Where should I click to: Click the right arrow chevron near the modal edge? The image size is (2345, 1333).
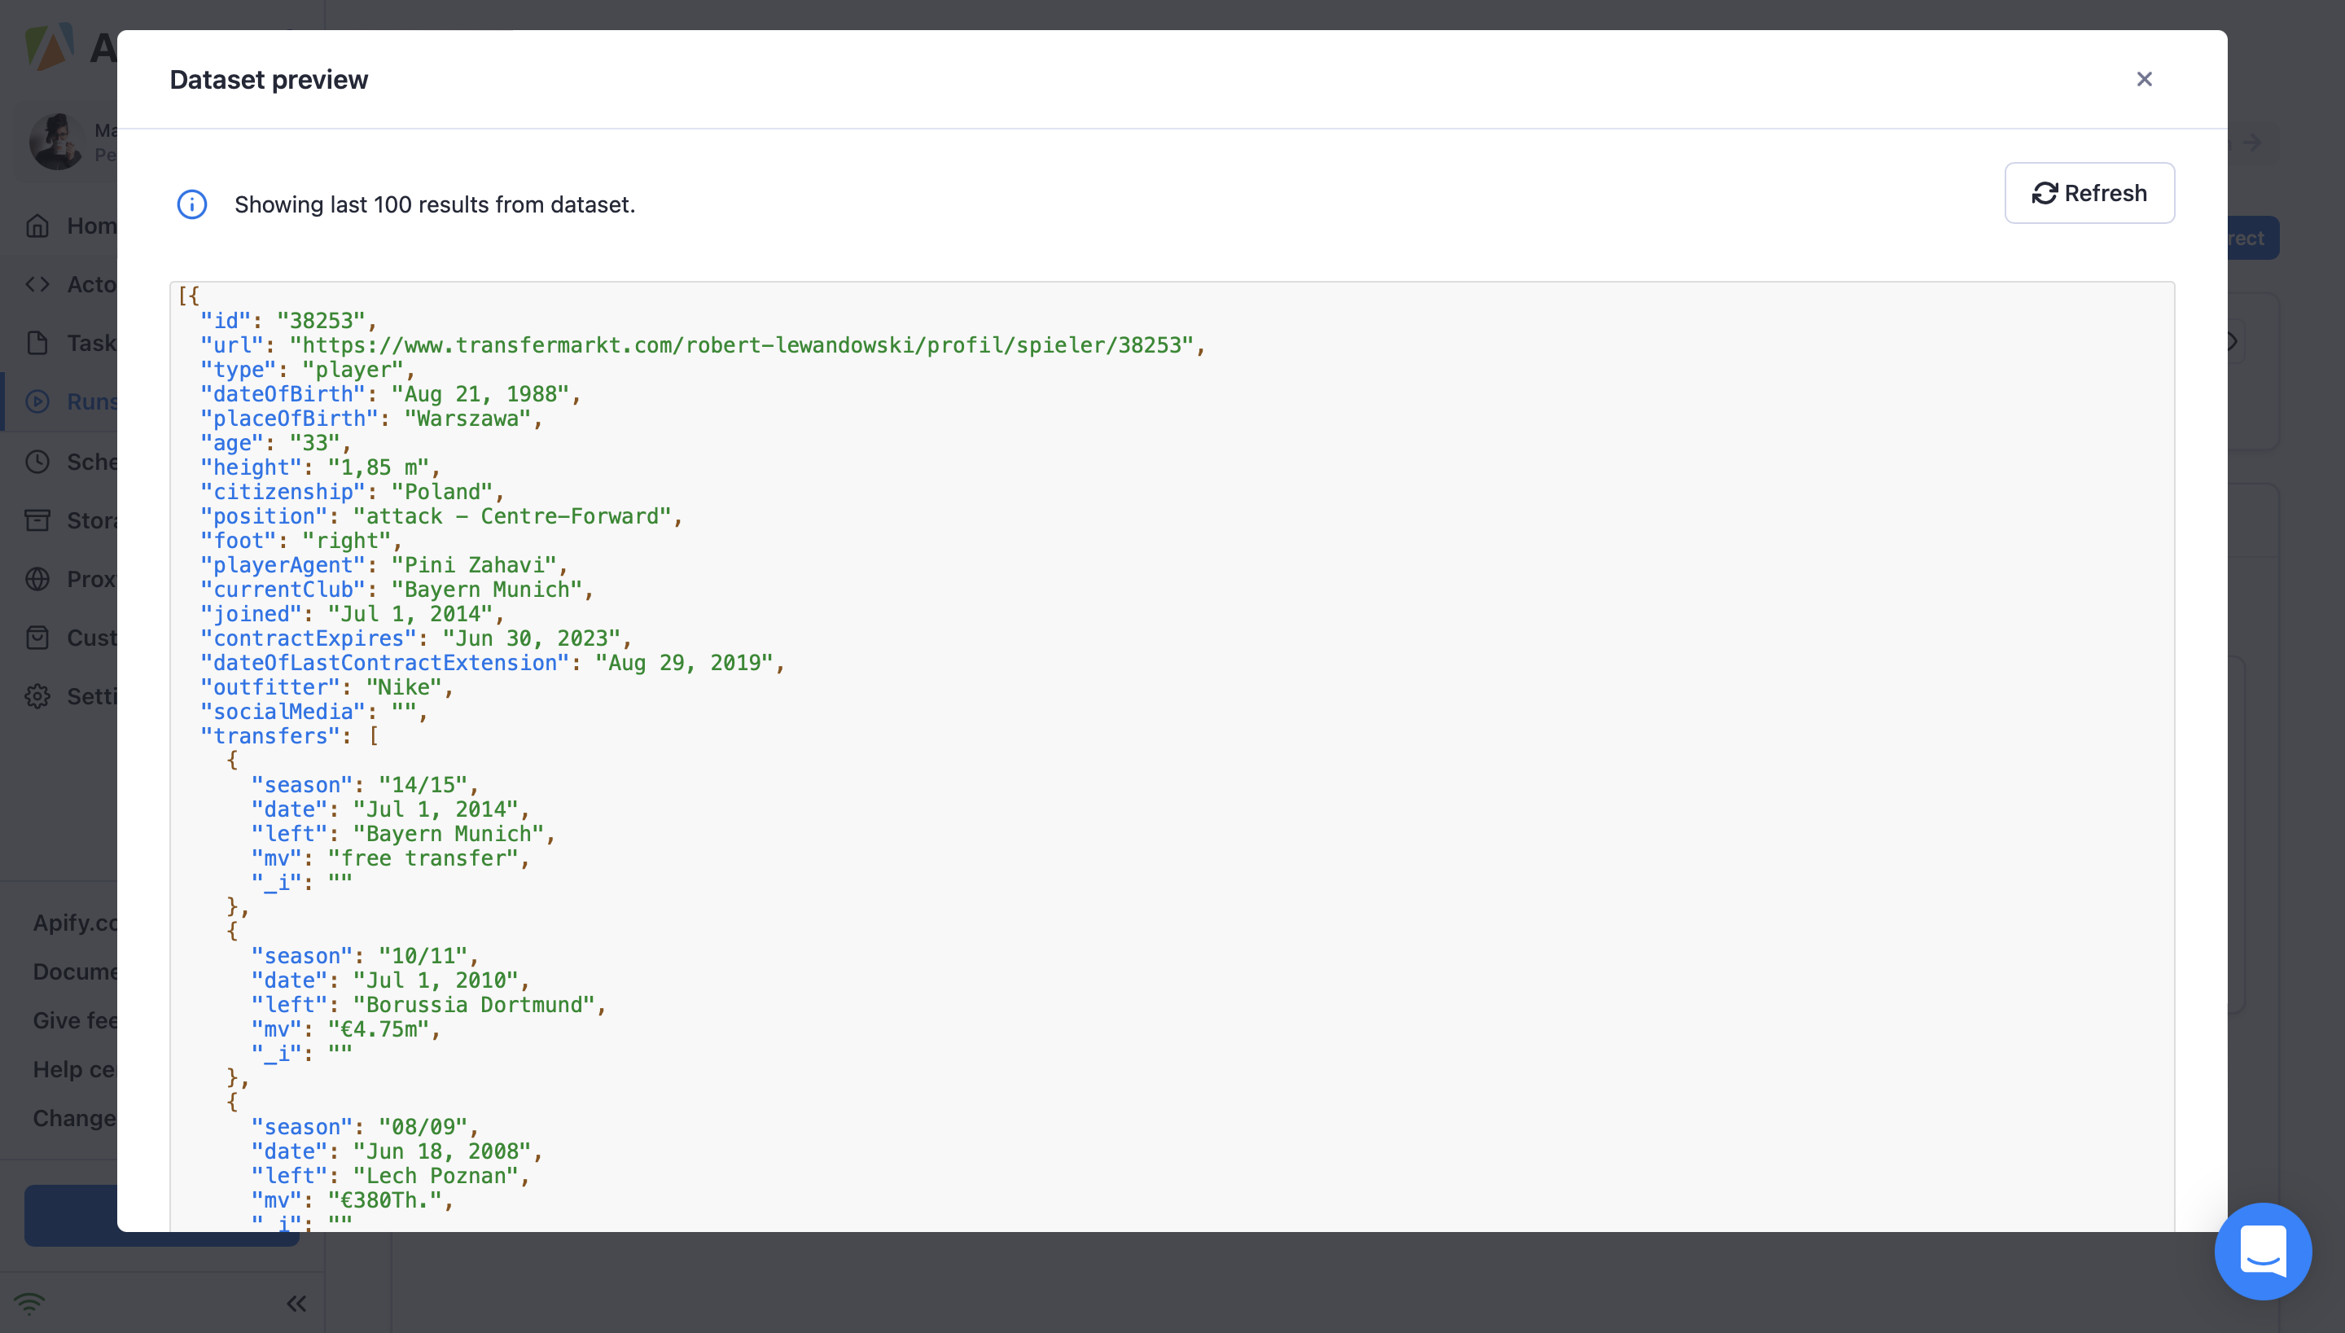point(2251,142)
